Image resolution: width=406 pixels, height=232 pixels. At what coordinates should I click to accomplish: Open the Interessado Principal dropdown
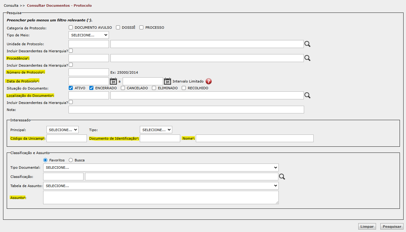pyautogui.click(x=62, y=130)
